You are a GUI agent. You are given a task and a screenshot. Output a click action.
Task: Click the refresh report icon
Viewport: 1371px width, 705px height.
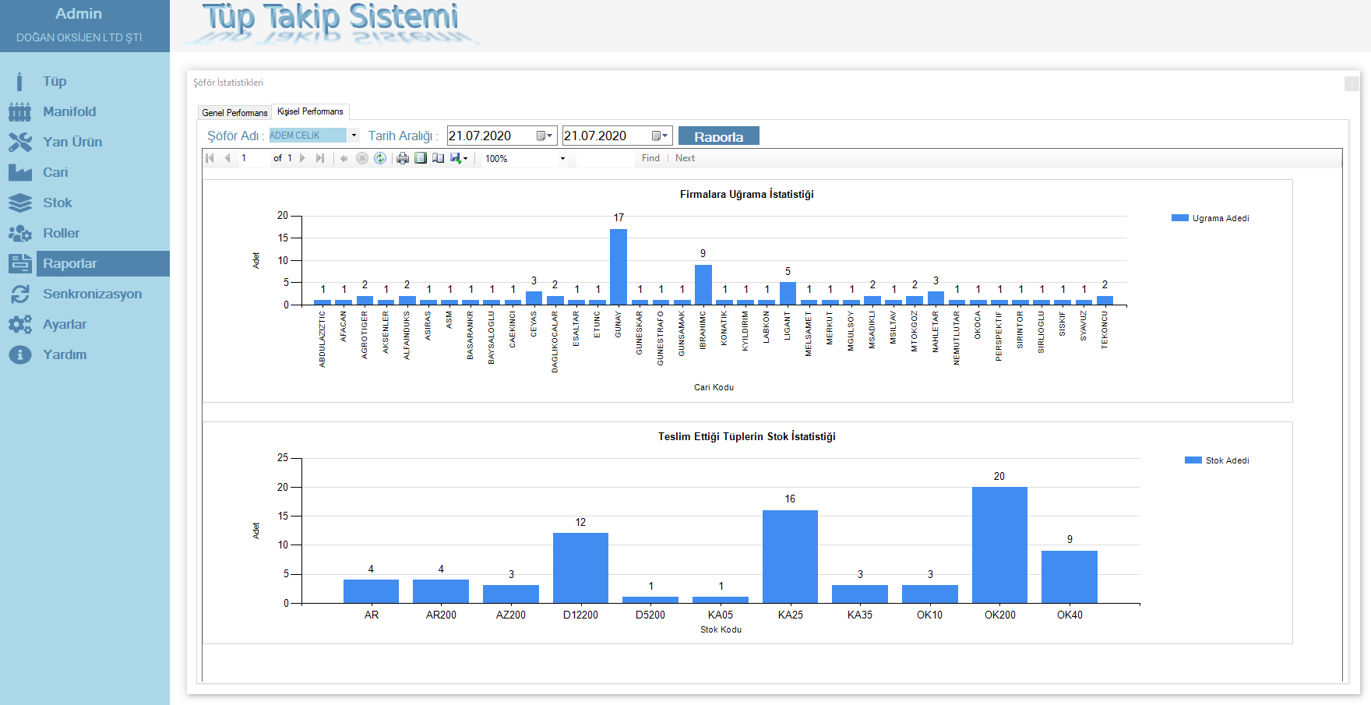[380, 158]
